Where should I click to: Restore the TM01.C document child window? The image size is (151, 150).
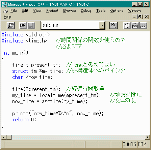[x=140, y=17]
